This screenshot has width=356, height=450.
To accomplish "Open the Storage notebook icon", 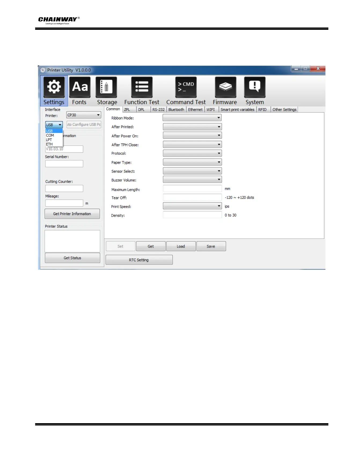I will tap(106, 87).
